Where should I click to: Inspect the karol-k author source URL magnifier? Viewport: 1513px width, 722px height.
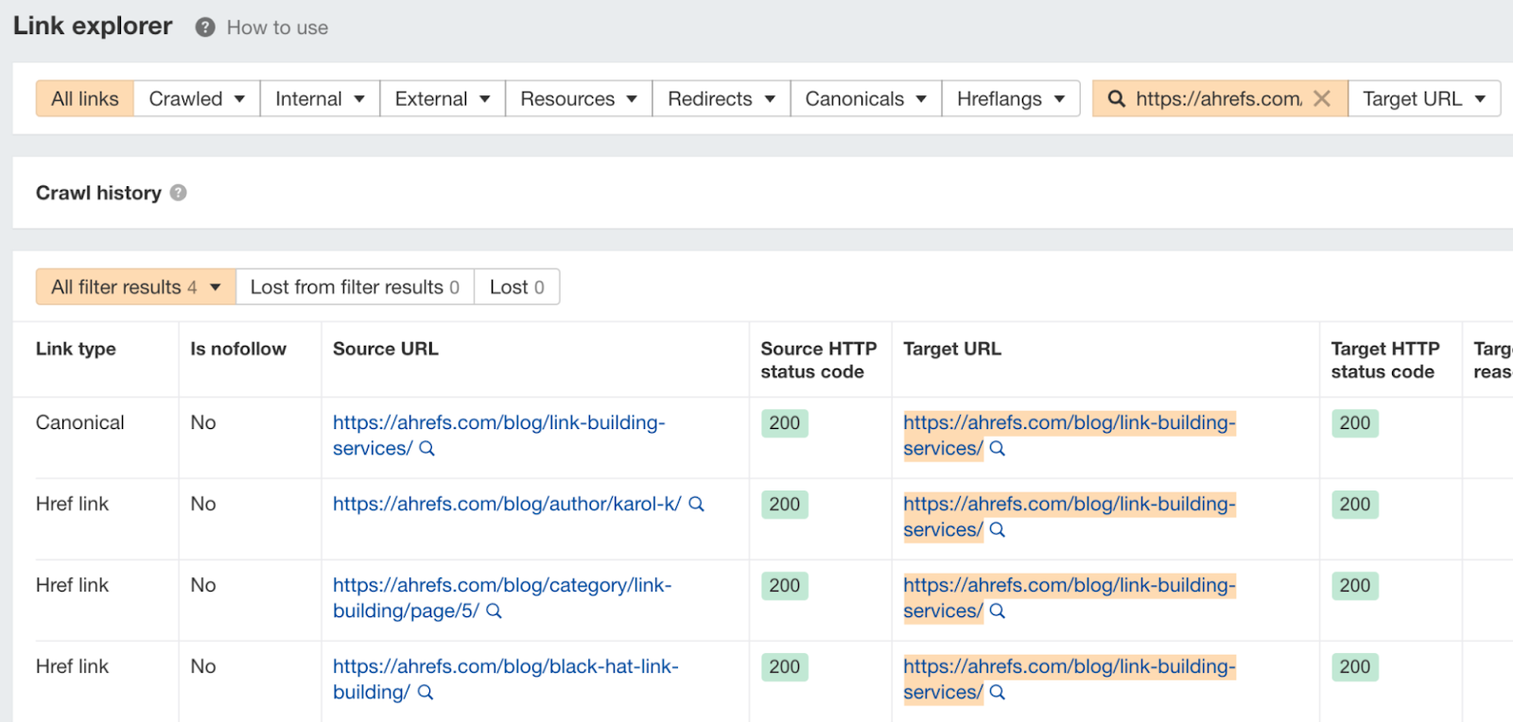coord(697,505)
